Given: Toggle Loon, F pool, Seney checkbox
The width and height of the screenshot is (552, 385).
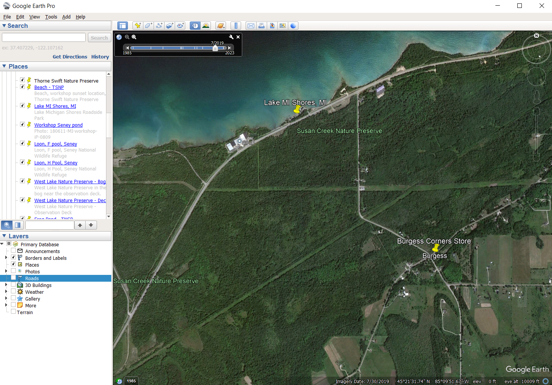Looking at the screenshot, I should [x=22, y=143].
